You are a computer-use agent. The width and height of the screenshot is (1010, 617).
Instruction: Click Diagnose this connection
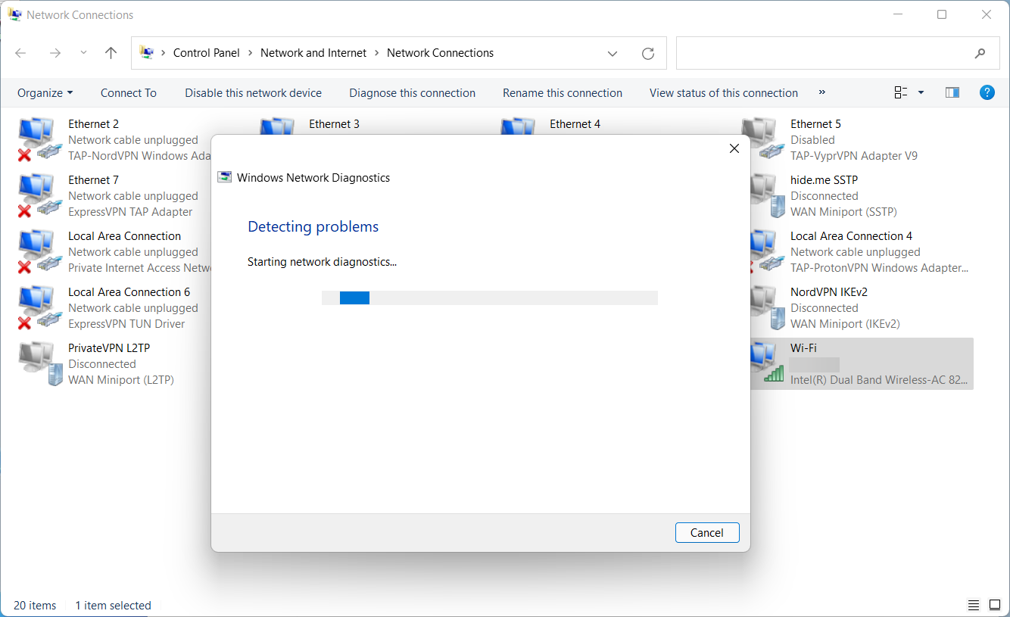click(412, 92)
